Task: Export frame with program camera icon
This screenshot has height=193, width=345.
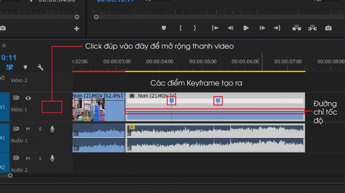Action: (328, 28)
